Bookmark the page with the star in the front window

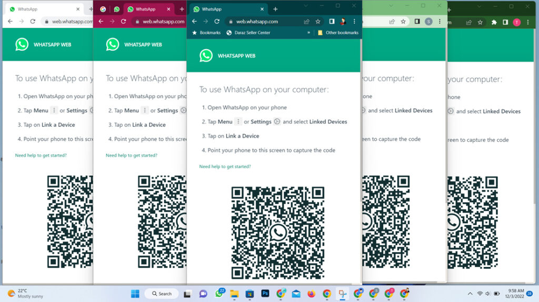point(318,22)
